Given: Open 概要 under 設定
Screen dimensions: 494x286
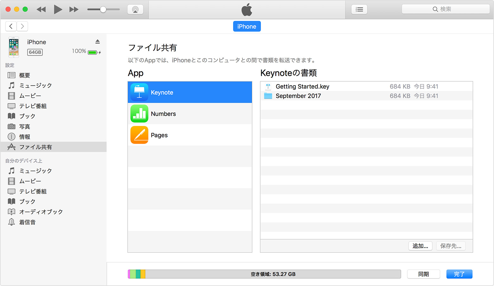Looking at the screenshot, I should (53, 75).
